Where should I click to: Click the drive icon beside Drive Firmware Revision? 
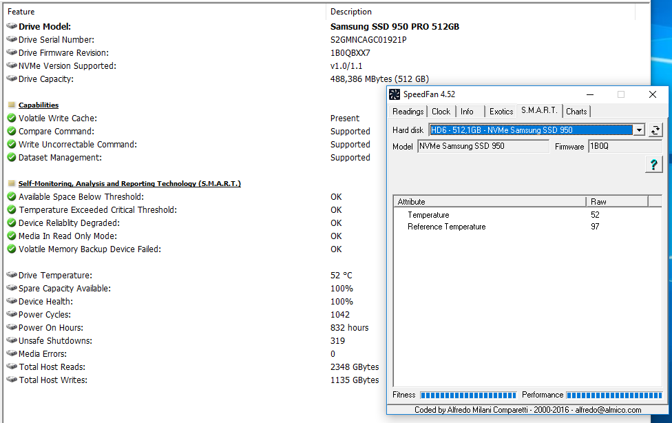[12, 52]
